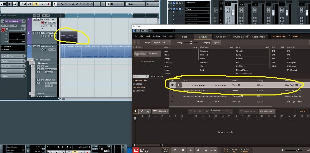The image size is (310, 153).
Task: Open the EZbass Modern preset dropdown
Action: 281,37
